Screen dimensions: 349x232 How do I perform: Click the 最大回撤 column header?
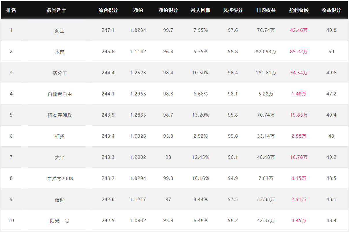[201, 10]
